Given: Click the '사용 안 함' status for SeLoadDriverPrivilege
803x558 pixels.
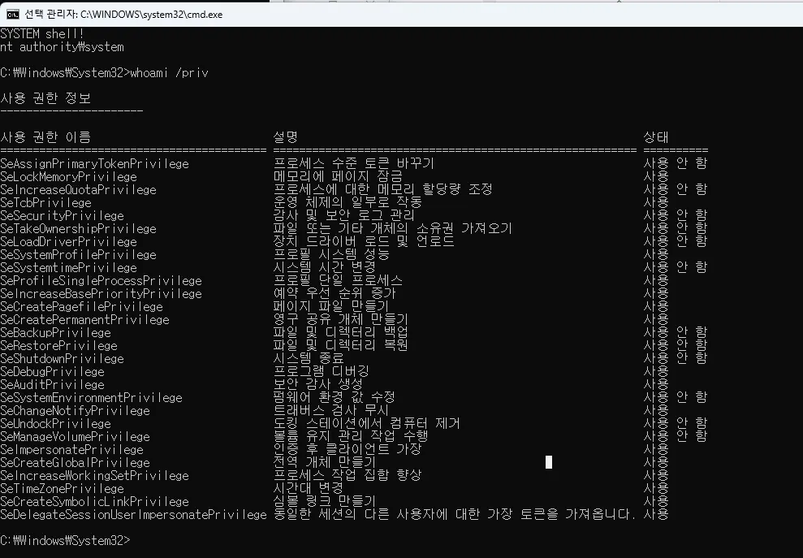Looking at the screenshot, I should (x=675, y=241).
